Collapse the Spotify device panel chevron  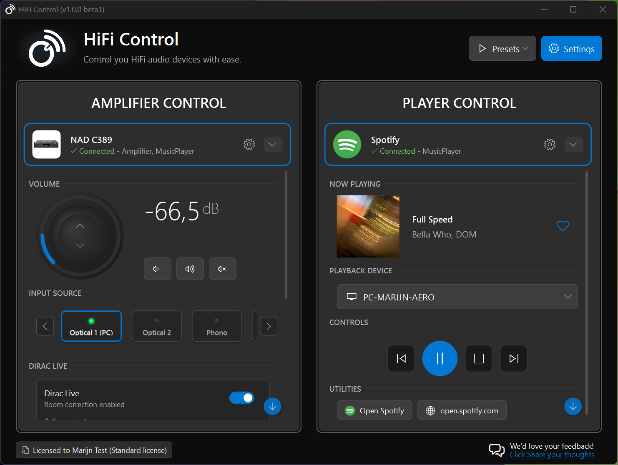pyautogui.click(x=573, y=144)
